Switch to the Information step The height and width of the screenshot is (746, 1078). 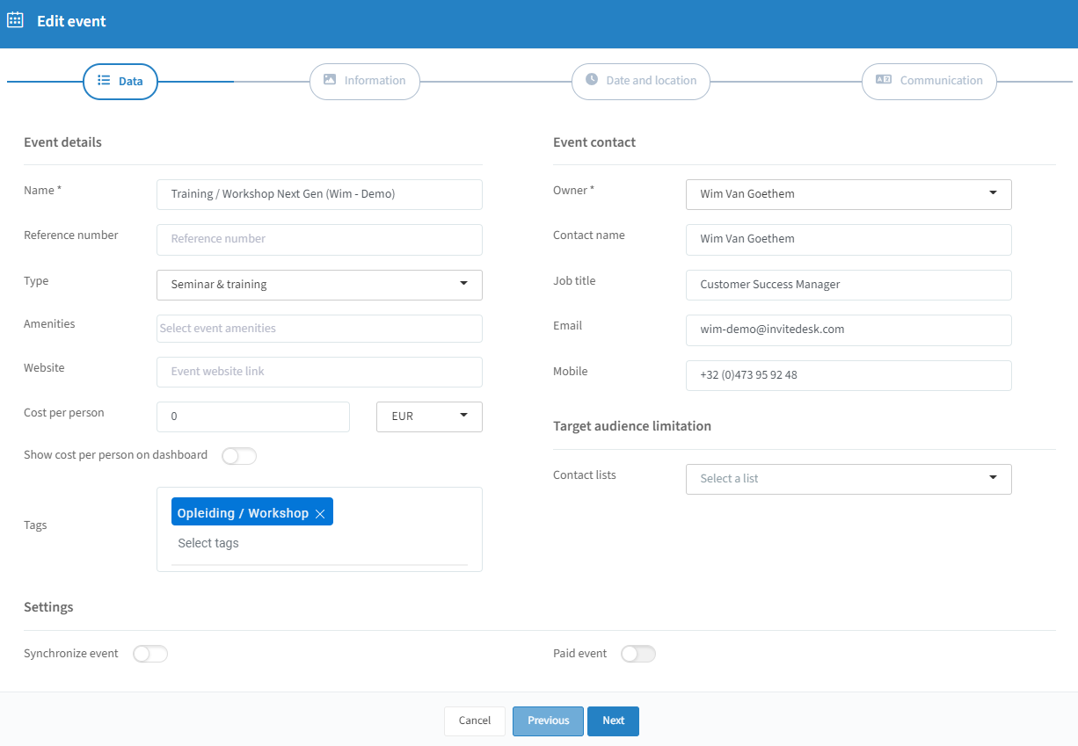(365, 81)
